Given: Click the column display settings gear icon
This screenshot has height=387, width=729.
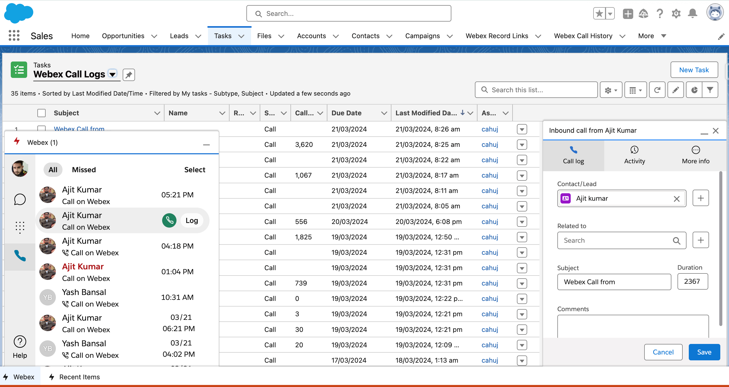Looking at the screenshot, I should pos(610,90).
